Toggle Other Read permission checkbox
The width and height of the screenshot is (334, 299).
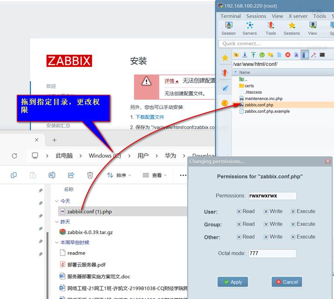coord(239,237)
